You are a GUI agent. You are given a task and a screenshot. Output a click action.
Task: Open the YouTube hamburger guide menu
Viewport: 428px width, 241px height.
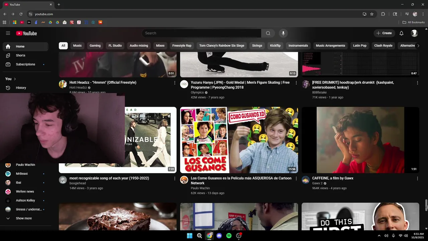pos(8,33)
